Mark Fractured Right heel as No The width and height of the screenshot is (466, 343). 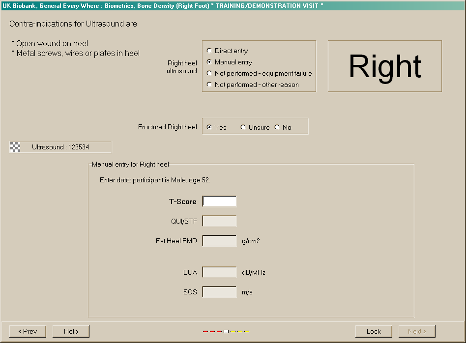coord(277,127)
